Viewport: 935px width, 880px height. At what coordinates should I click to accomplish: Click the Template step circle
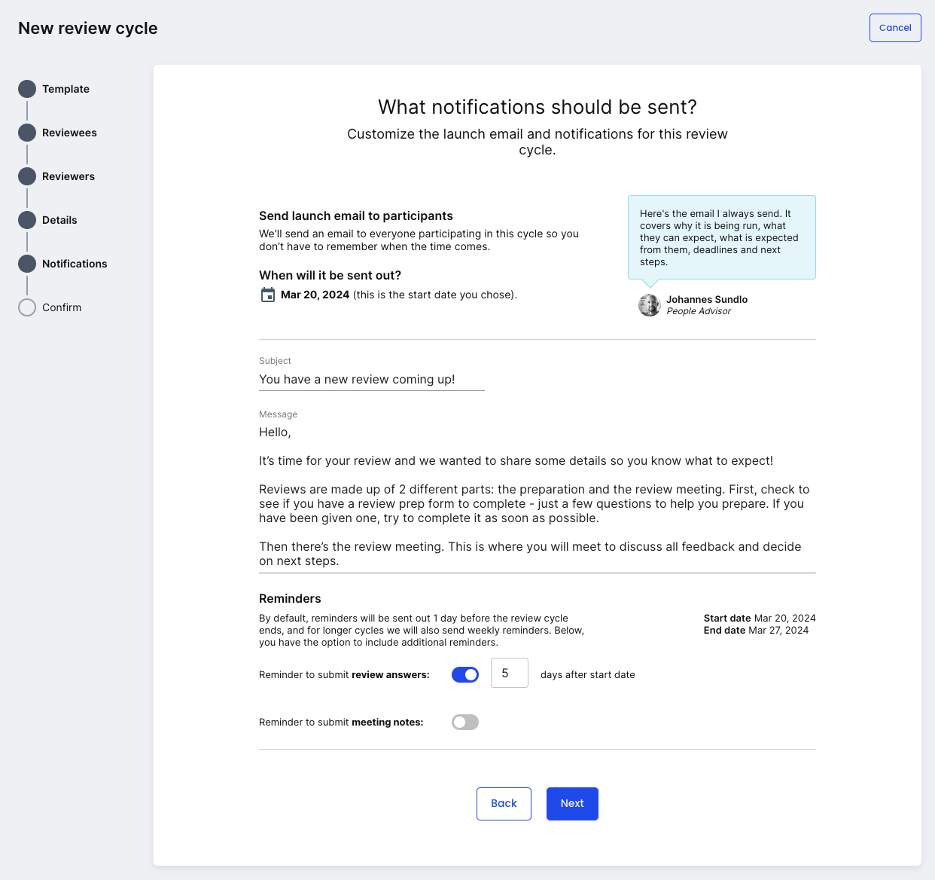(x=27, y=89)
